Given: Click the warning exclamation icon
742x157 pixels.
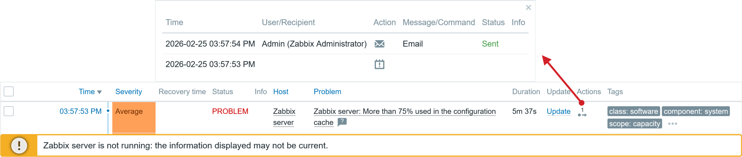Looking at the screenshot, I should tap(19, 145).
